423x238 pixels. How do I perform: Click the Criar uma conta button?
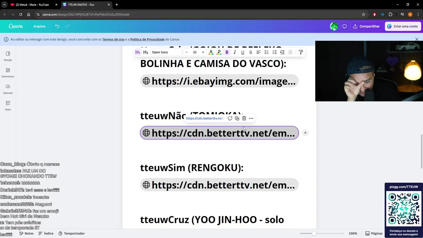(403, 26)
